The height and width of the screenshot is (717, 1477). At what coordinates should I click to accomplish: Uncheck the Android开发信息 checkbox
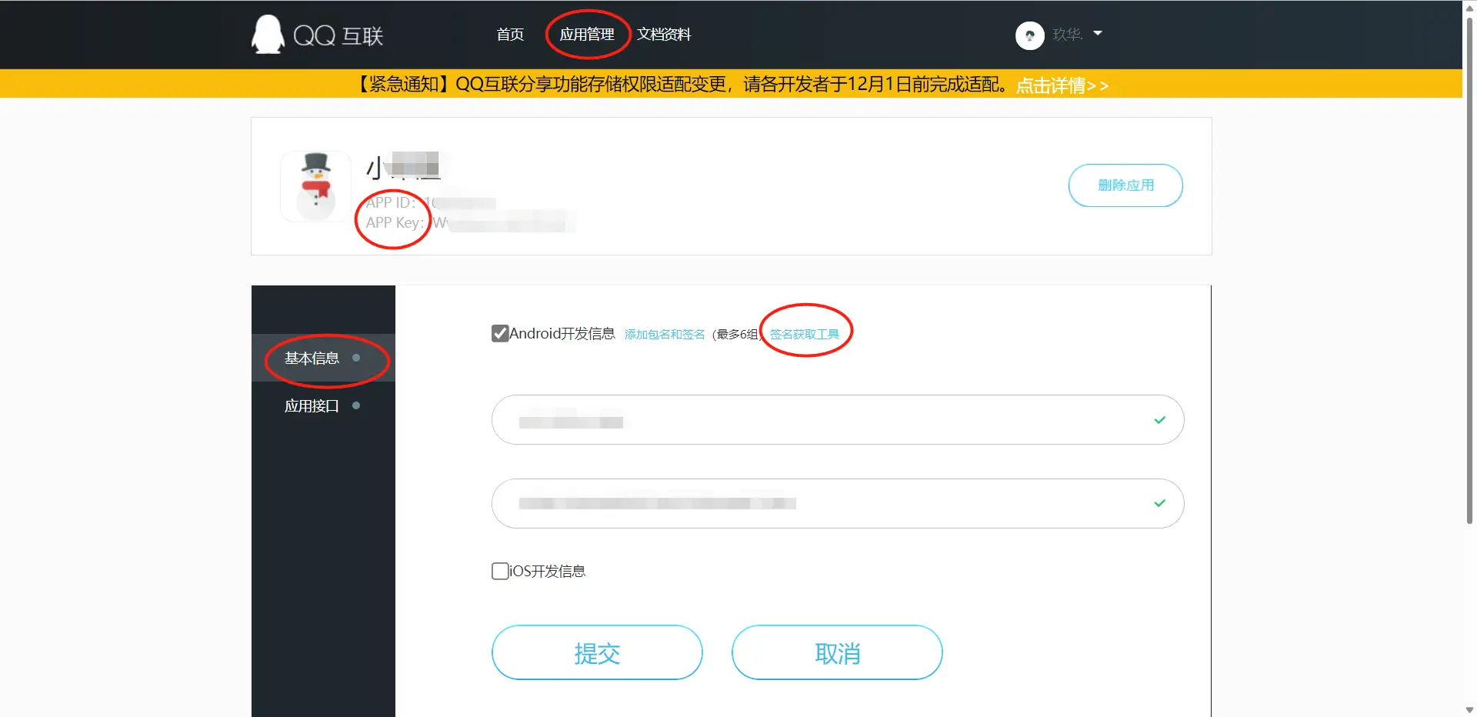point(499,333)
